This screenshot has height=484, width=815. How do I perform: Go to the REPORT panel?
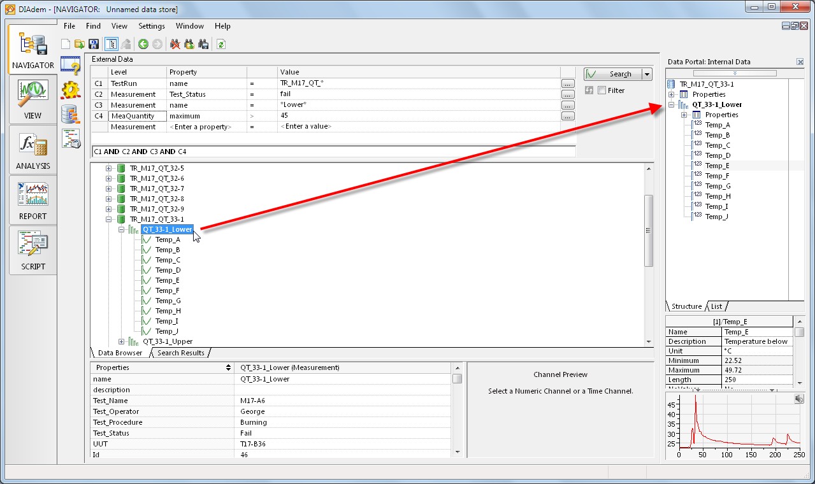[32, 200]
